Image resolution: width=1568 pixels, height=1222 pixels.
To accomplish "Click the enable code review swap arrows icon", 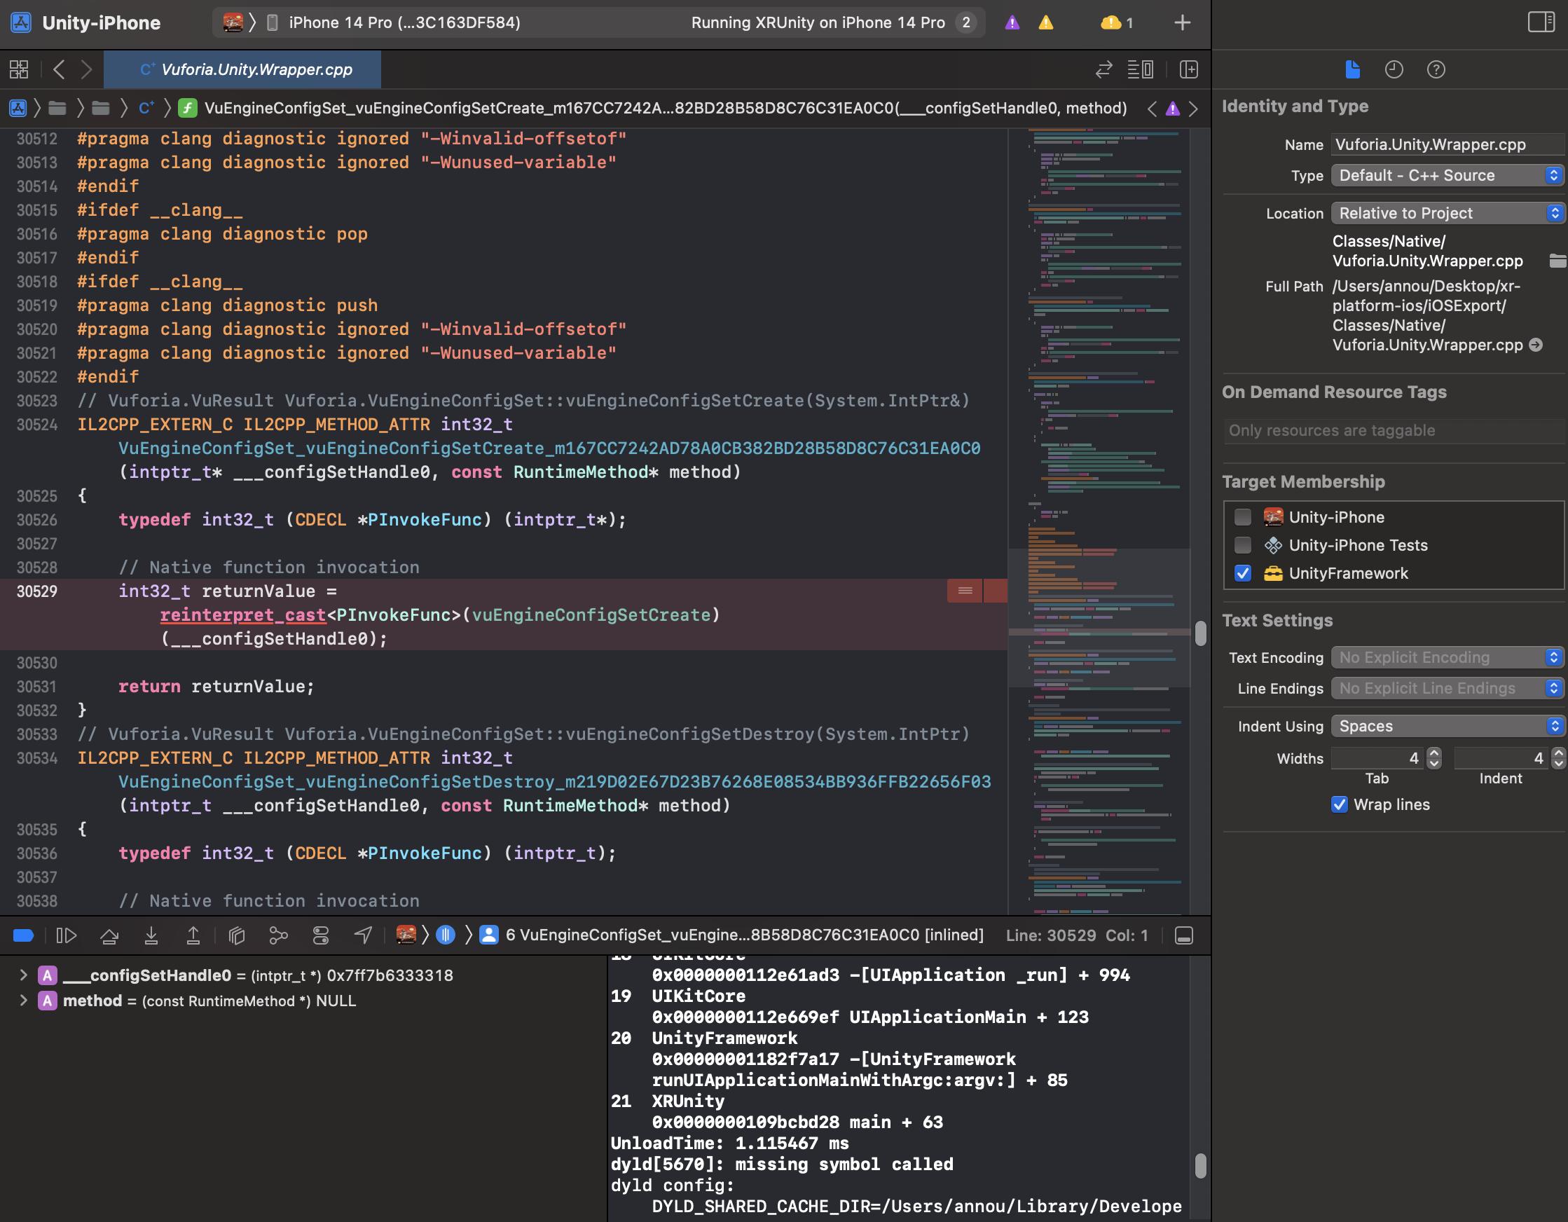I will [1103, 69].
